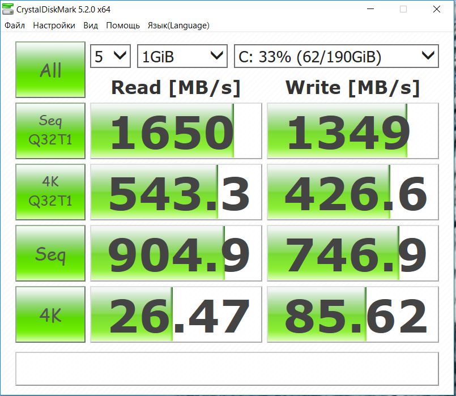The height and width of the screenshot is (396, 456).
Task: Click the CrystalDiskMark app icon in title bar
Action: 8,9
